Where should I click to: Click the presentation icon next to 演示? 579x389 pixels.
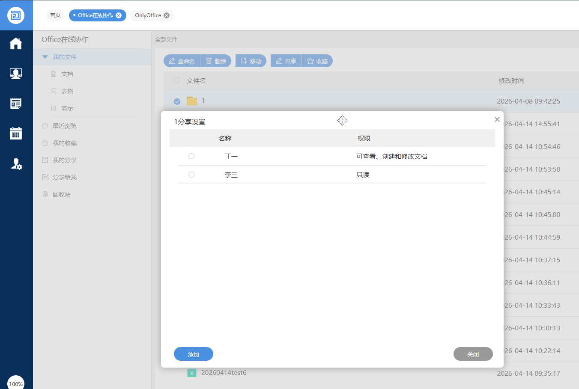pos(54,108)
